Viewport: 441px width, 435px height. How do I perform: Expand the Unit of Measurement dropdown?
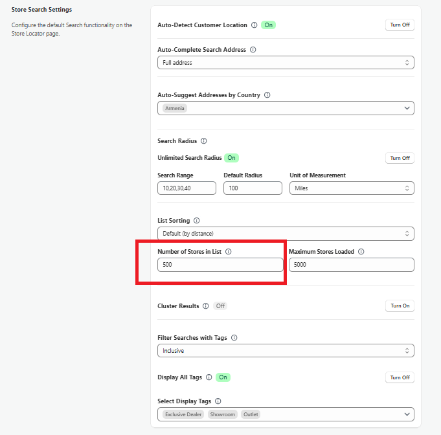pos(351,188)
